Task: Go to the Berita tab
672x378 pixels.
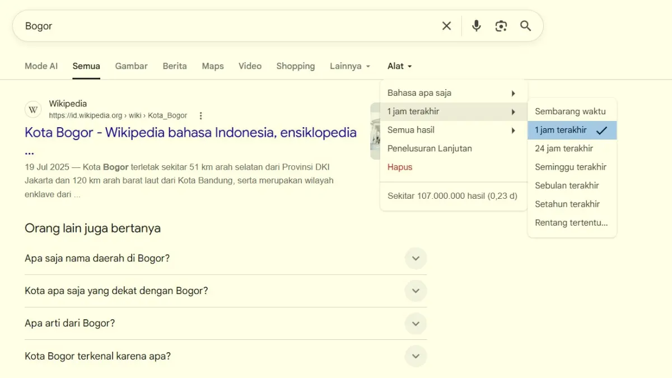Action: click(175, 66)
